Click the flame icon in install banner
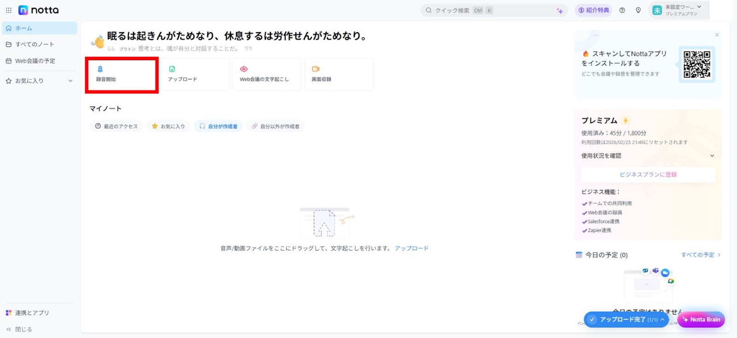The image size is (737, 338). 585,54
